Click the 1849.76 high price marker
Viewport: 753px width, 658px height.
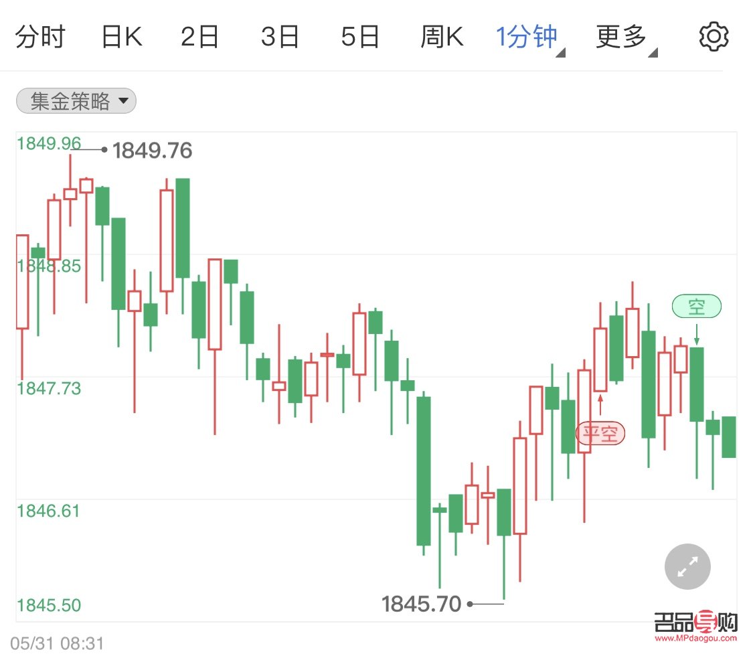(x=153, y=151)
